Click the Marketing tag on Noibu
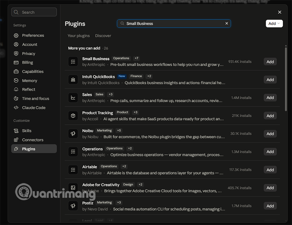292x225 pixels. tap(104, 131)
